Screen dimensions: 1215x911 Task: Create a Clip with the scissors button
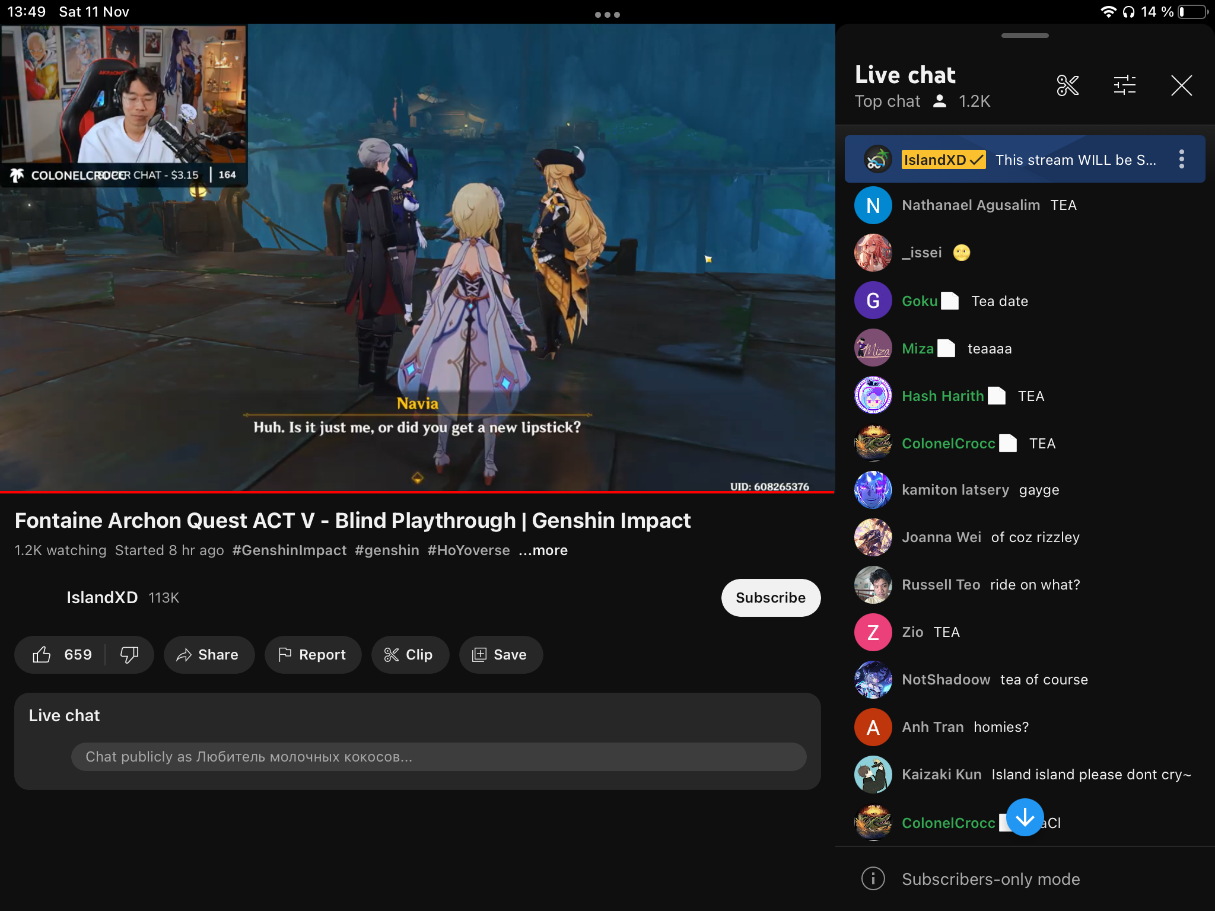409,655
